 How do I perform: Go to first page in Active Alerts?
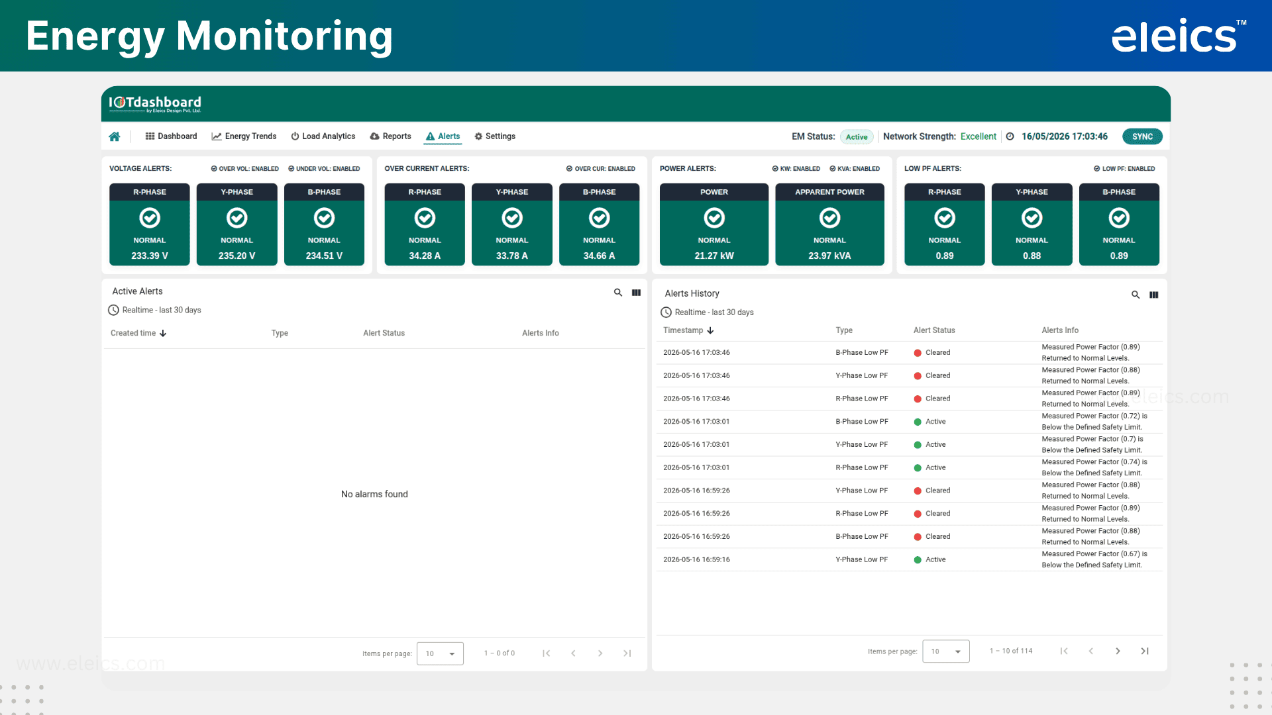point(547,653)
